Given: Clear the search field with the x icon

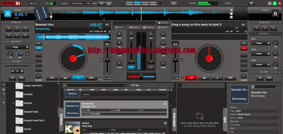Looking at the screenshot, I should [125, 85].
